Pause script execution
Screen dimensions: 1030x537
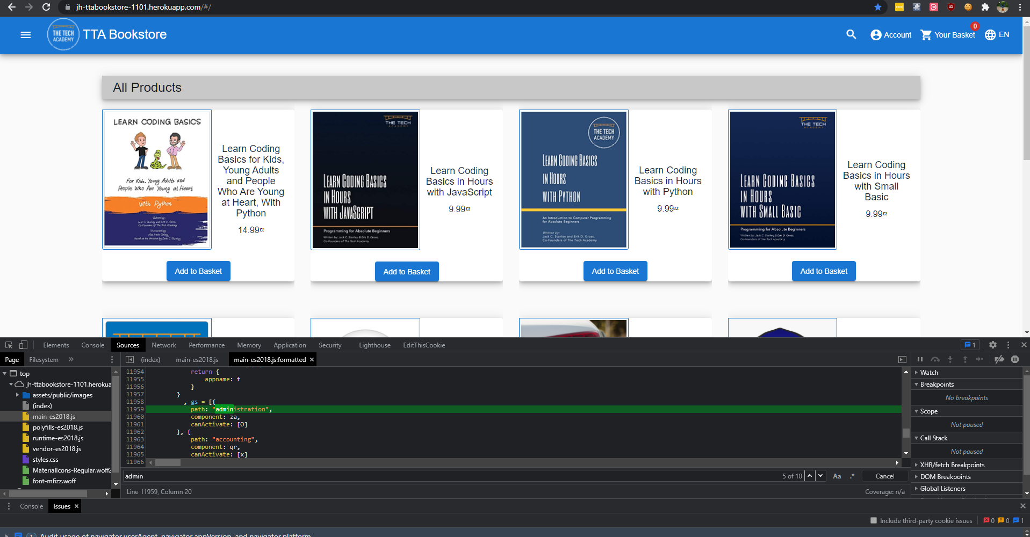(920, 359)
